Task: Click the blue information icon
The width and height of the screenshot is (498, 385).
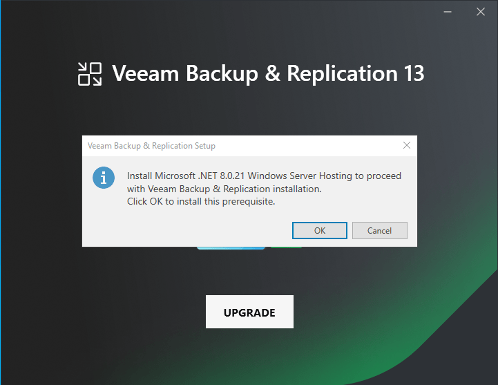Action: 104,177
